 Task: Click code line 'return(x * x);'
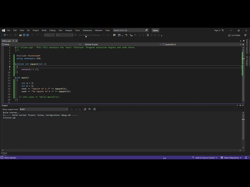[x=30, y=69]
